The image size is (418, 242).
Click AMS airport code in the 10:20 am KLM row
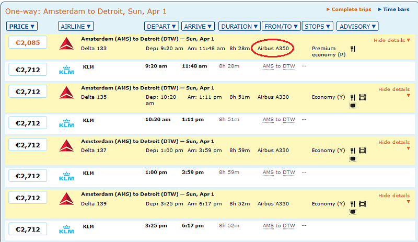(x=268, y=120)
